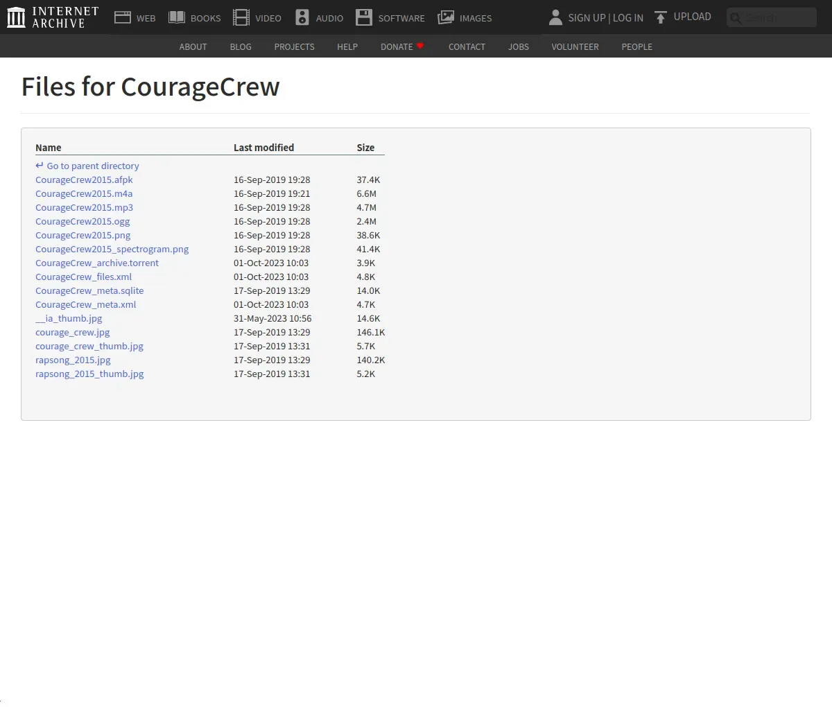Open rapsong_2015.jpg image
The image size is (832, 707).
73,360
